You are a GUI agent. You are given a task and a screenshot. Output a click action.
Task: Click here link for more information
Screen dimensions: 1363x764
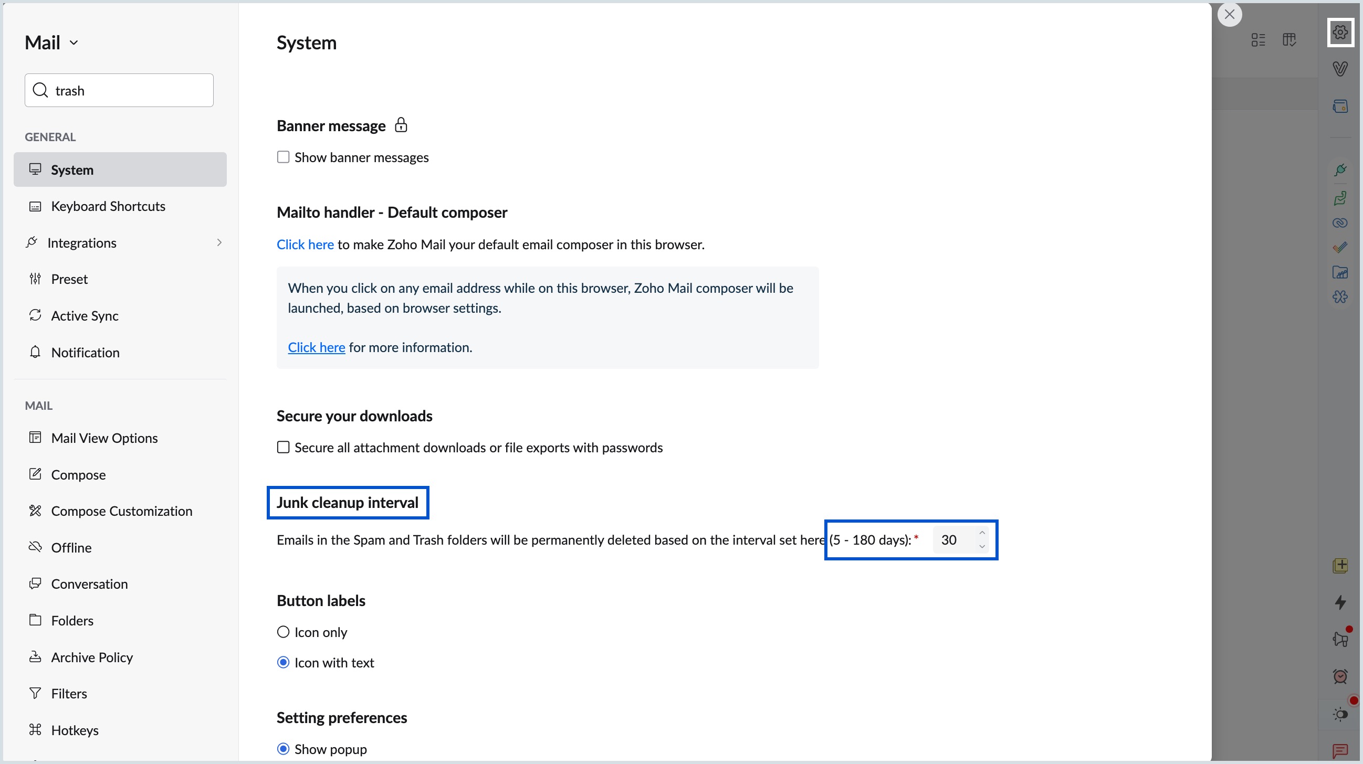coord(317,347)
